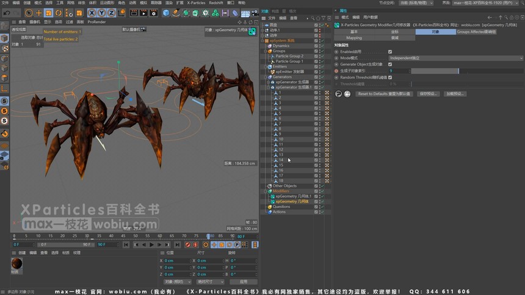Viewport: 525px width, 295px height.
Task: Click timeline frame 80 marker
Action: (208, 236)
